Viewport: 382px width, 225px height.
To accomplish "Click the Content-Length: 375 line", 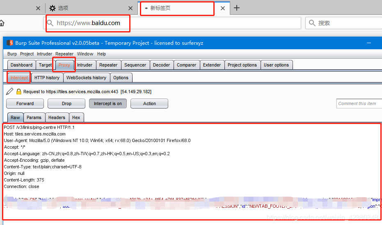I will 24,180.
